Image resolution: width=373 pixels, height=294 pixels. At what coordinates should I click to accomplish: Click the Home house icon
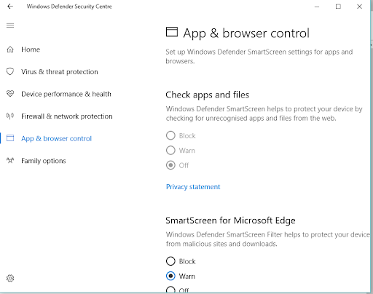point(10,49)
